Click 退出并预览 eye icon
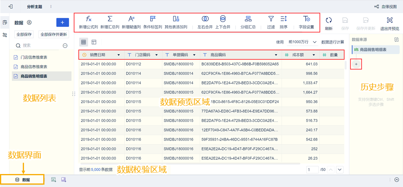The width and height of the screenshot is (403, 187). click(390, 20)
